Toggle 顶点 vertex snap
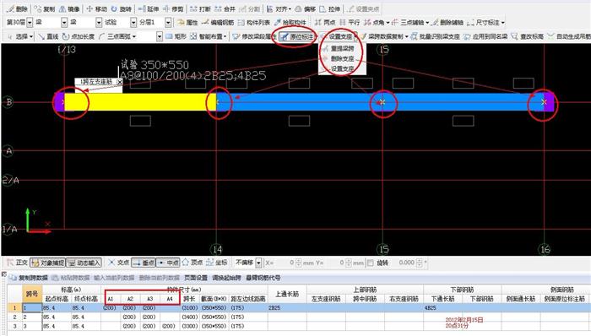The image size is (591, 336). [x=192, y=263]
